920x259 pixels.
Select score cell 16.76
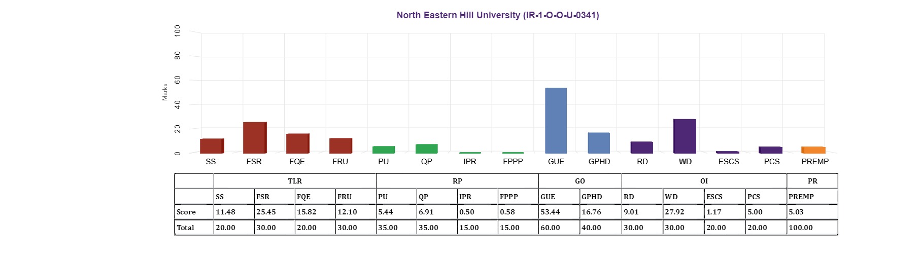click(x=601, y=212)
